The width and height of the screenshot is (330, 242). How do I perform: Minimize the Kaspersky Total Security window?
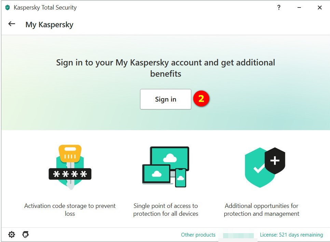click(x=299, y=7)
